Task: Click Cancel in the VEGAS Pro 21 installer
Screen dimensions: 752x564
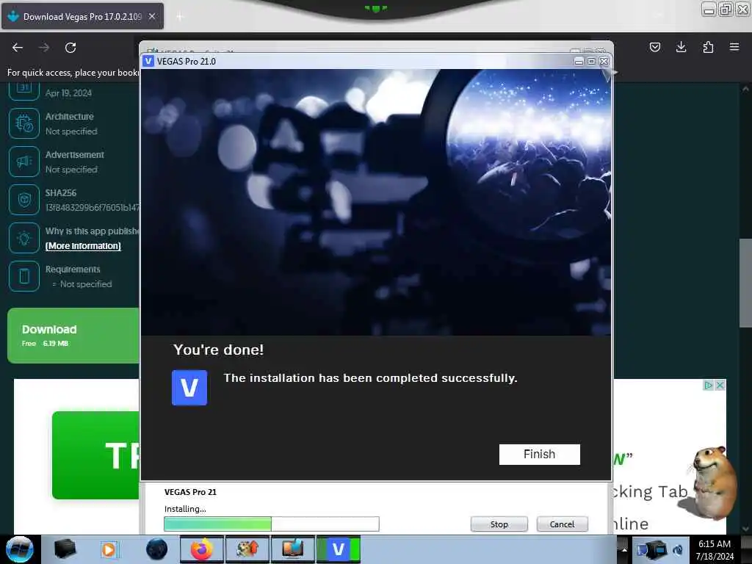Action: pyautogui.click(x=562, y=524)
